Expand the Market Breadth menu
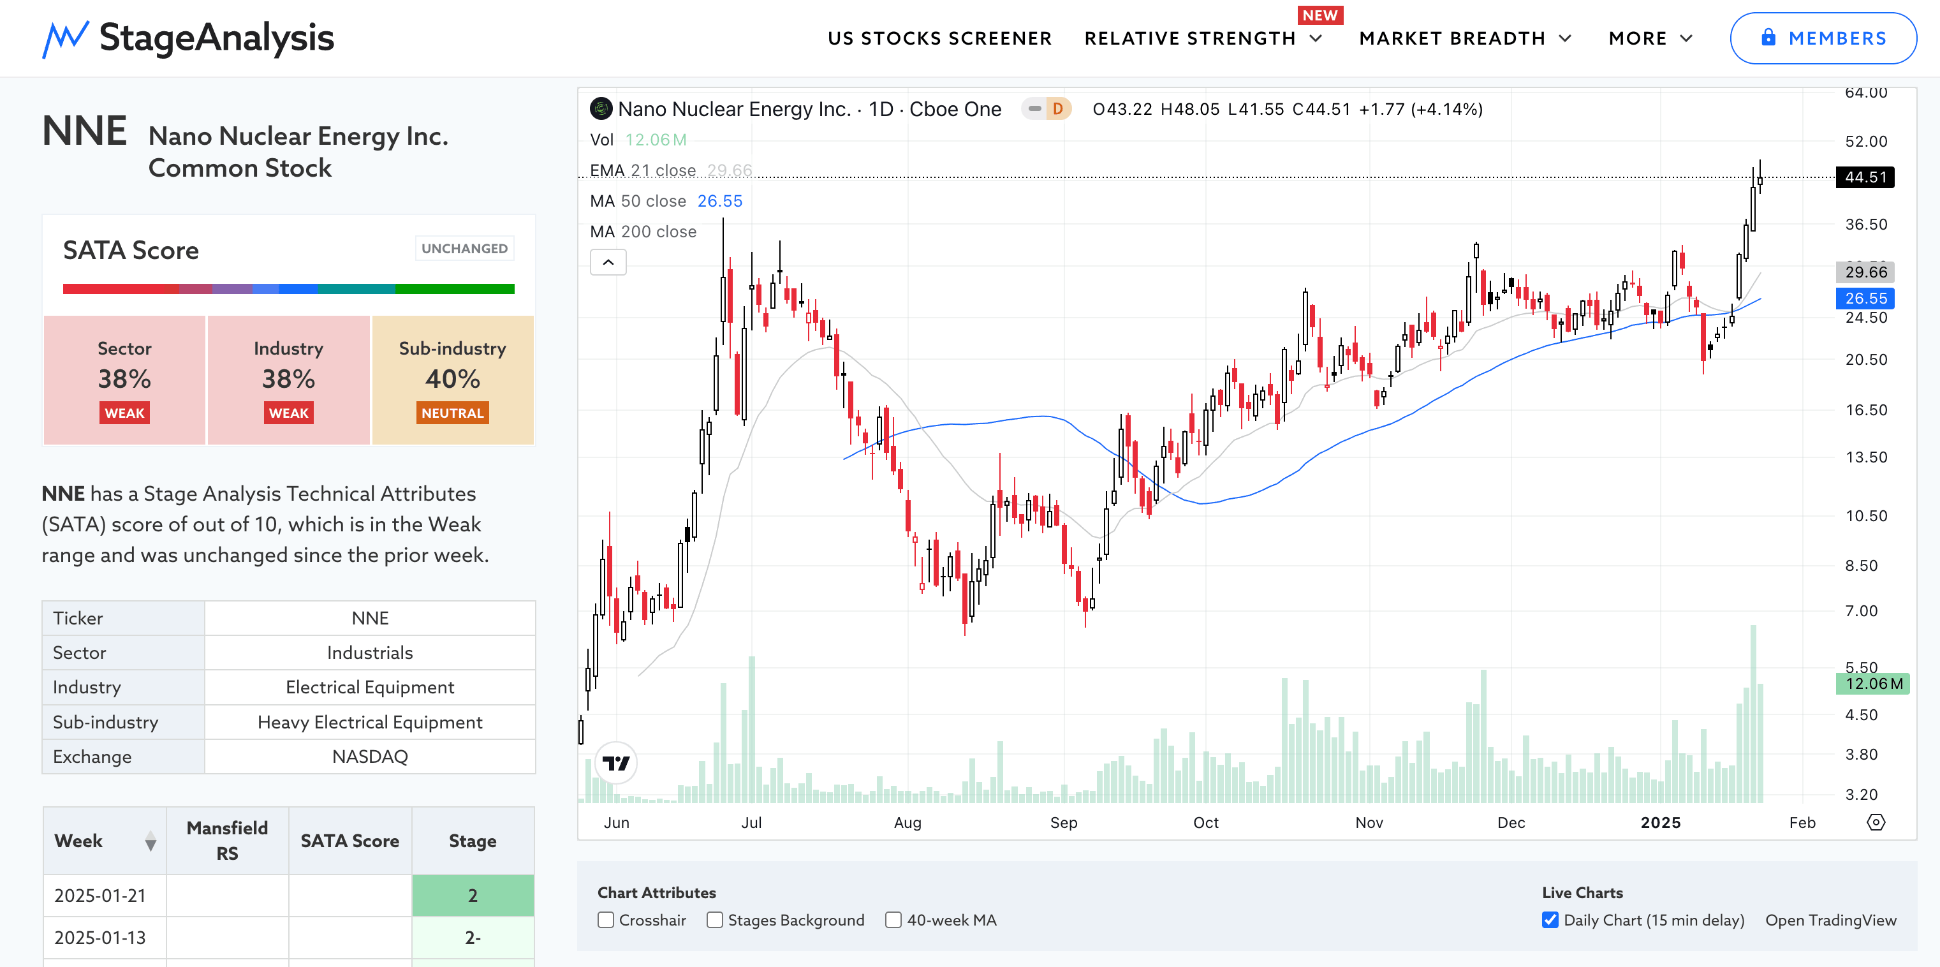The width and height of the screenshot is (1940, 967). [x=1465, y=38]
